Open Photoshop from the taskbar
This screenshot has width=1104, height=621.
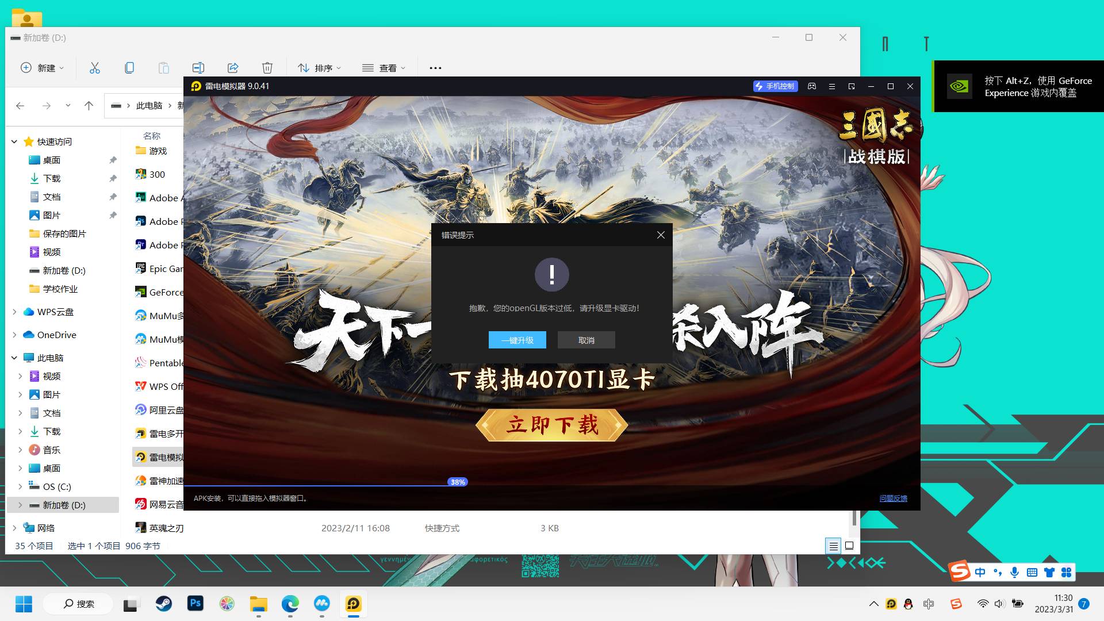click(195, 604)
